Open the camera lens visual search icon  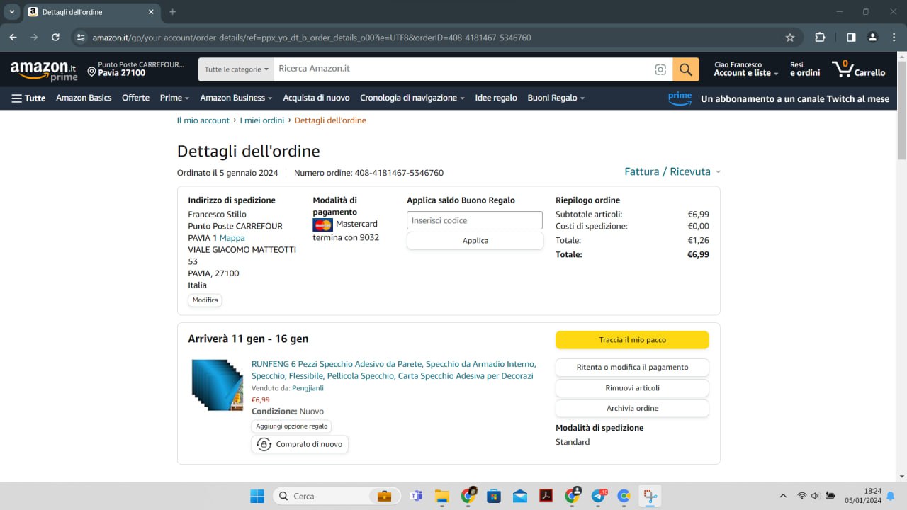click(x=660, y=69)
